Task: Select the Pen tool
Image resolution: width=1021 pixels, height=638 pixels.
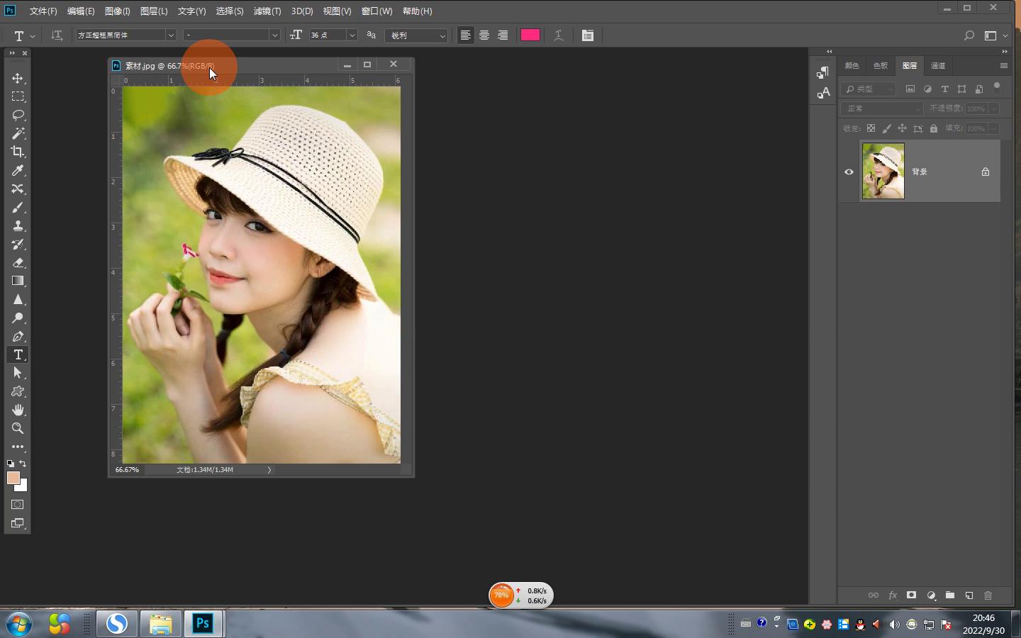Action: [x=18, y=336]
